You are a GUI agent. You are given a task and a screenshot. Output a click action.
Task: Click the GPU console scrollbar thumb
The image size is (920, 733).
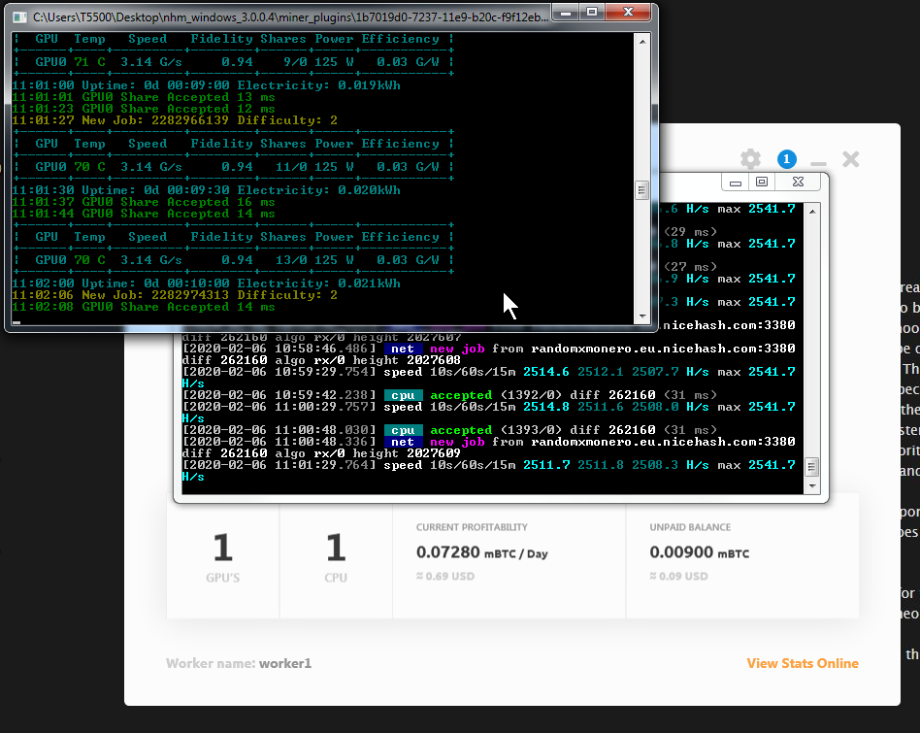pyautogui.click(x=641, y=190)
